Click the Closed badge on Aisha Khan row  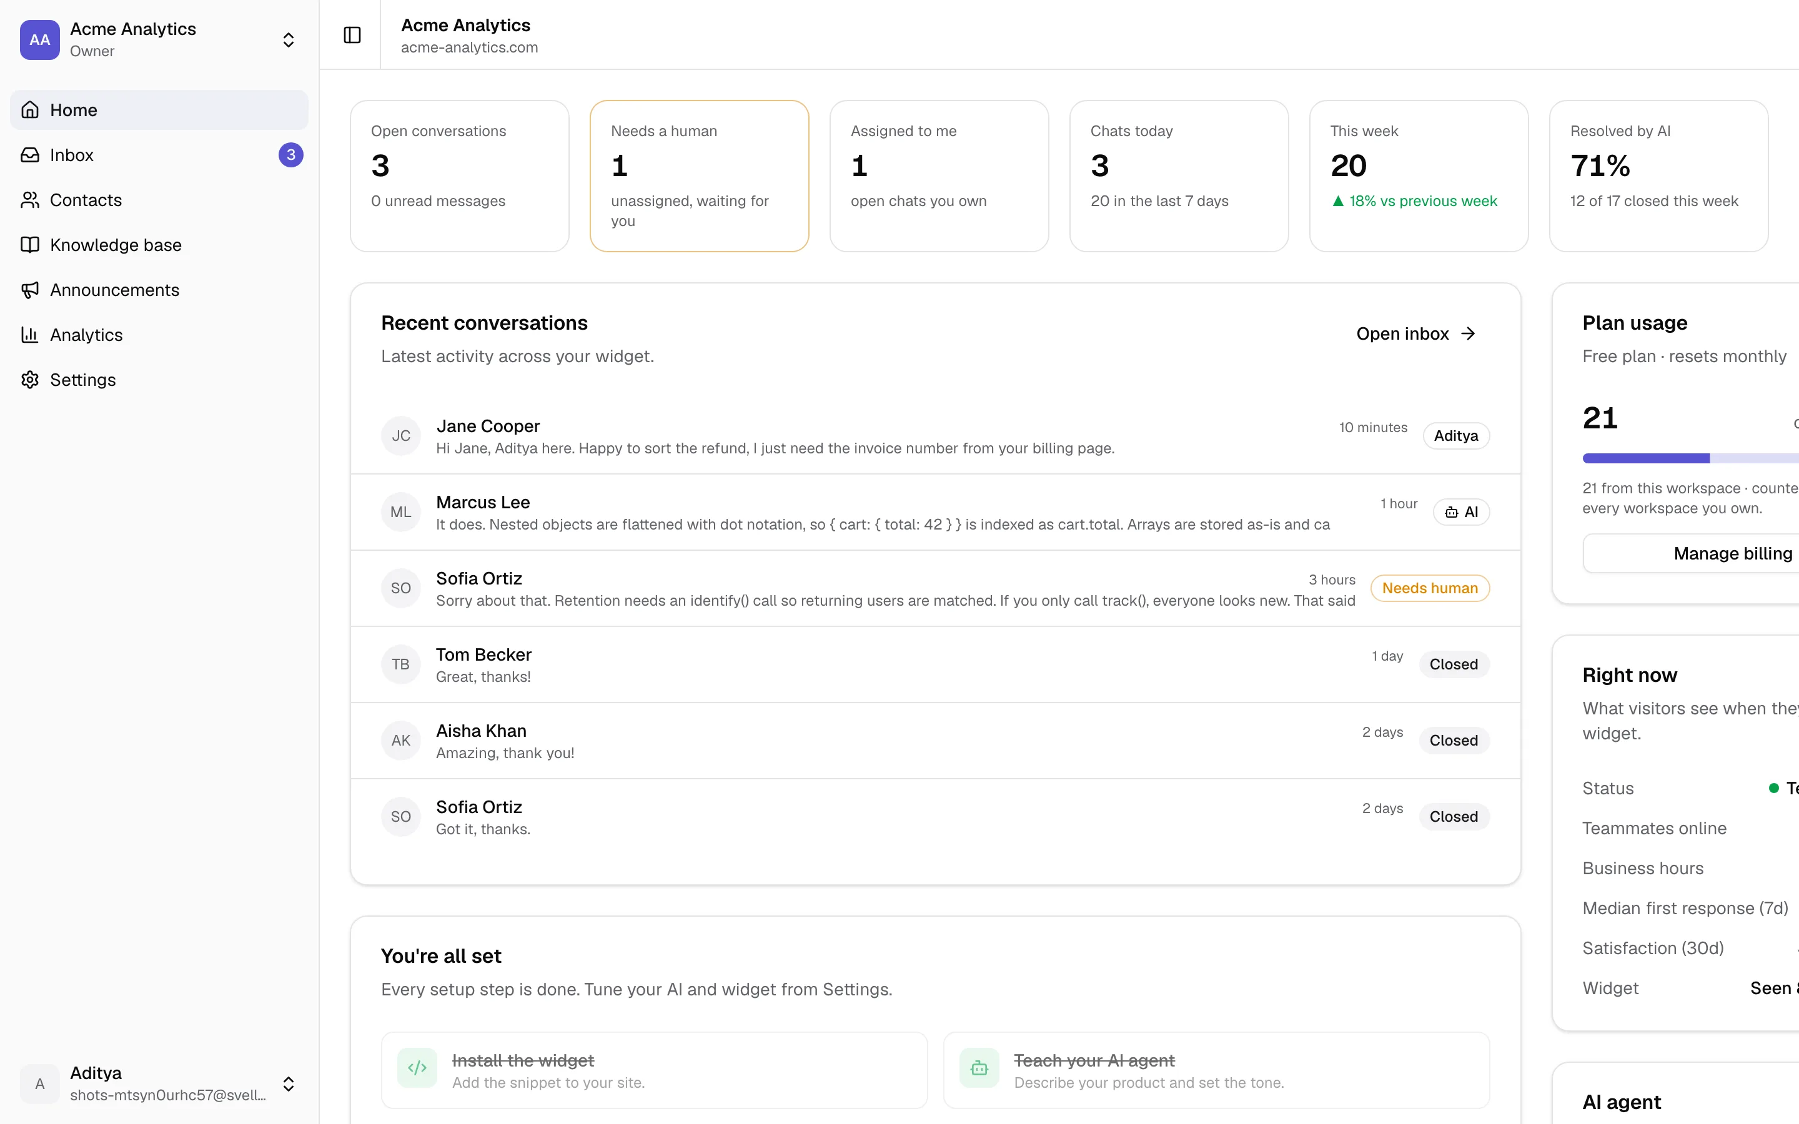click(1454, 741)
